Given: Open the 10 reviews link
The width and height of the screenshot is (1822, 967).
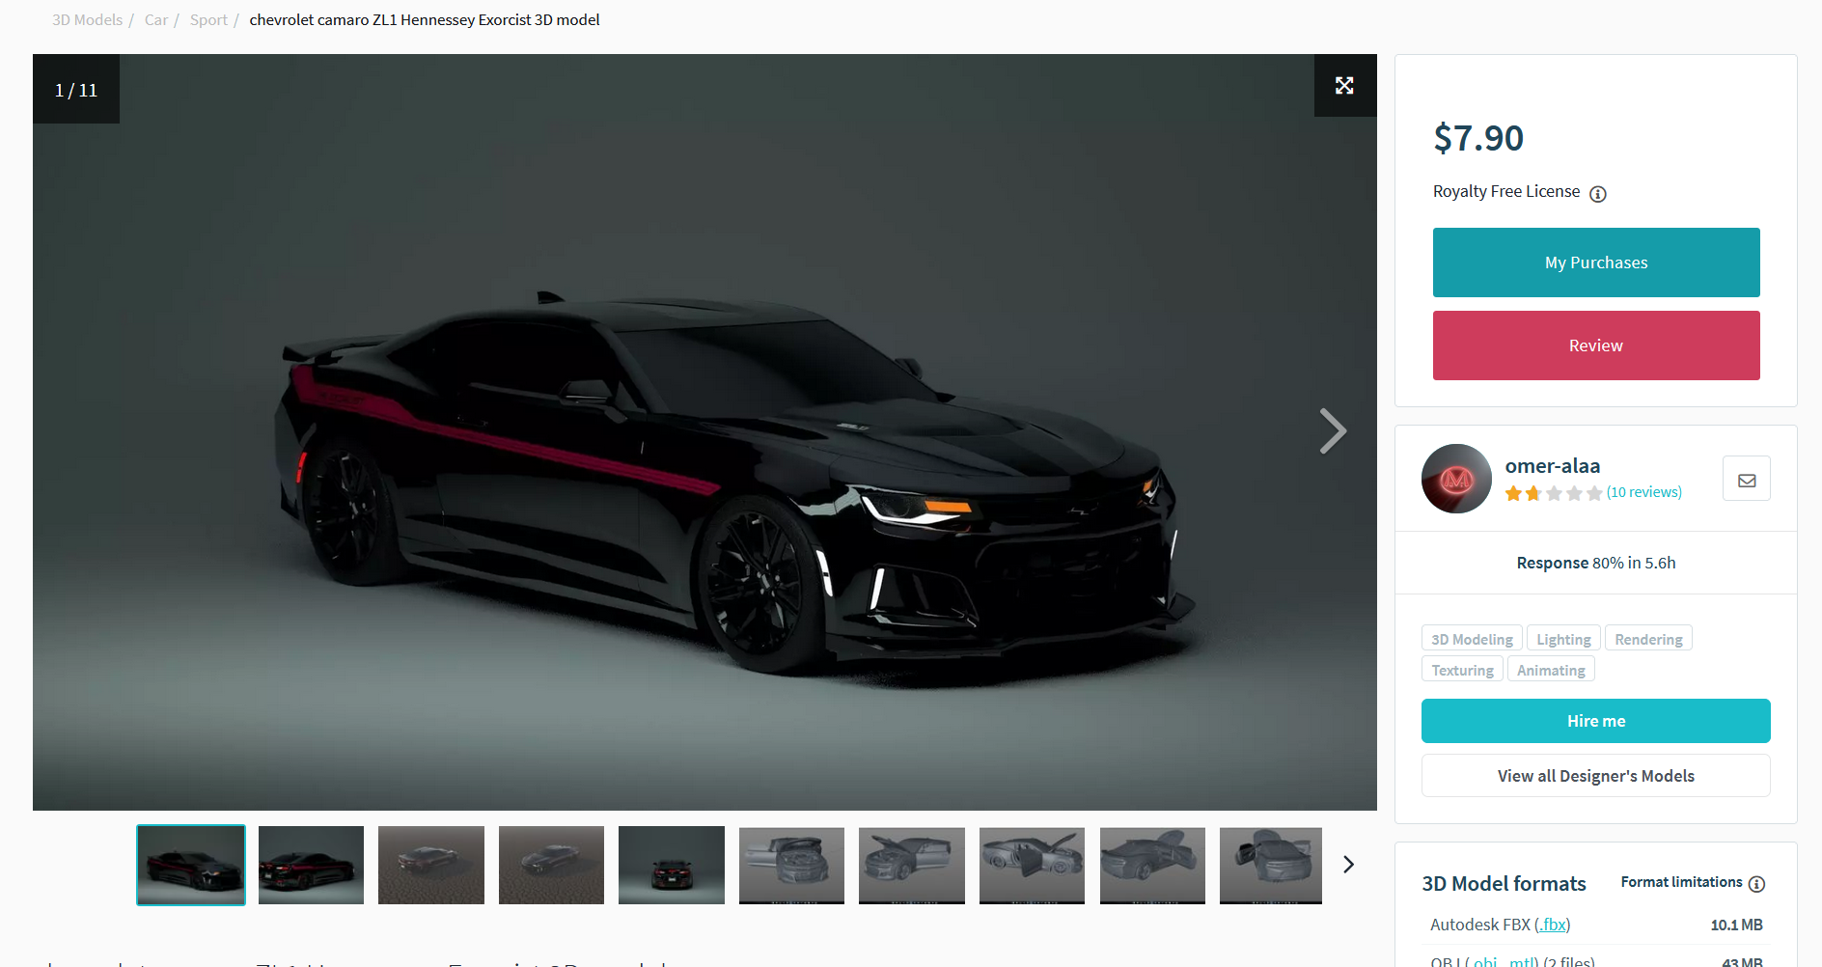Looking at the screenshot, I should 1643,492.
